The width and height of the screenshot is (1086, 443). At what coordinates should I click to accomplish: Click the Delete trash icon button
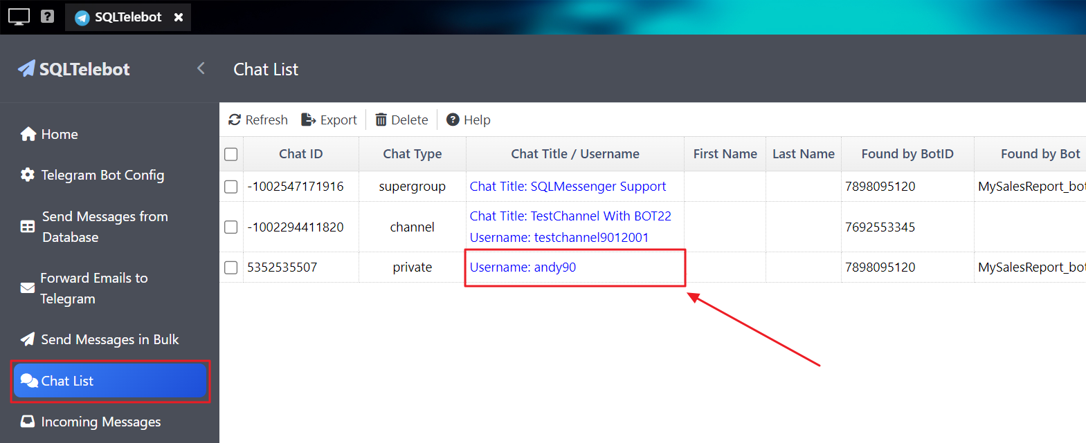[x=381, y=120]
